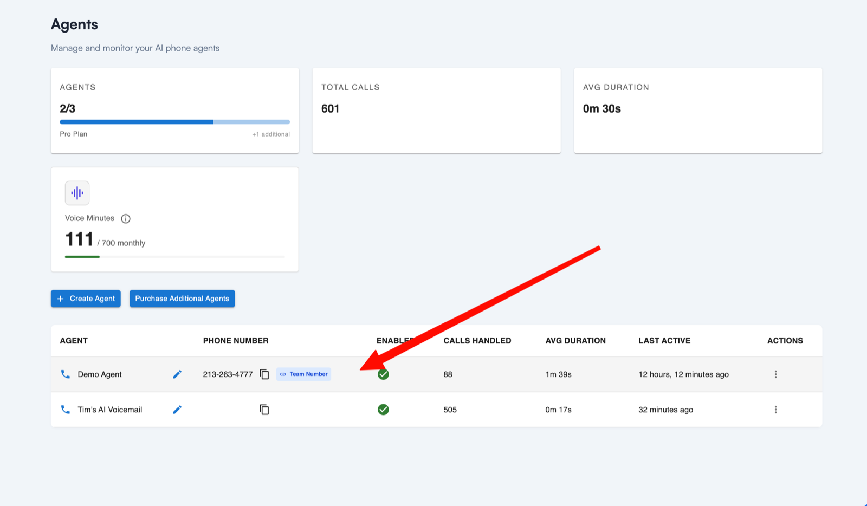Click the total calls value 601
Viewport: 867px width, 506px height.
coord(330,108)
